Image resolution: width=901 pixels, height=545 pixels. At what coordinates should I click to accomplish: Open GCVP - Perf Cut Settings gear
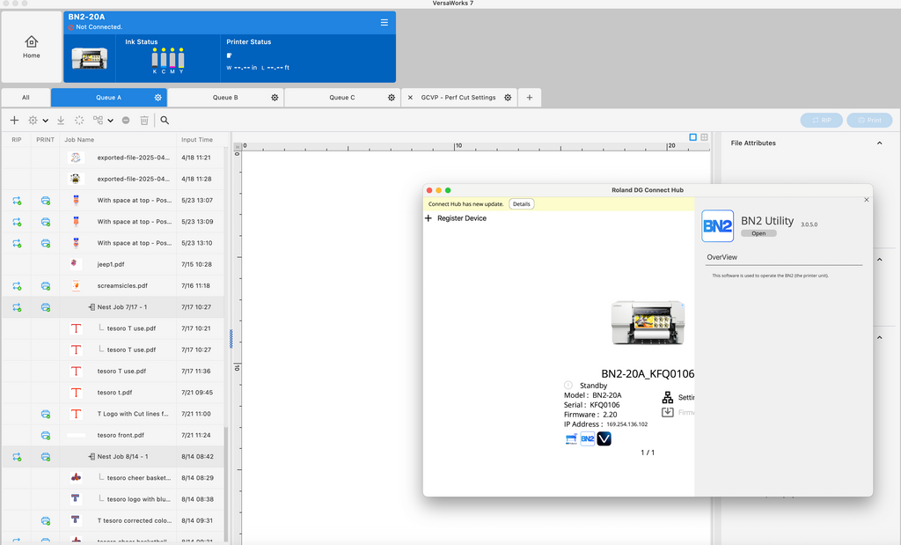[508, 98]
